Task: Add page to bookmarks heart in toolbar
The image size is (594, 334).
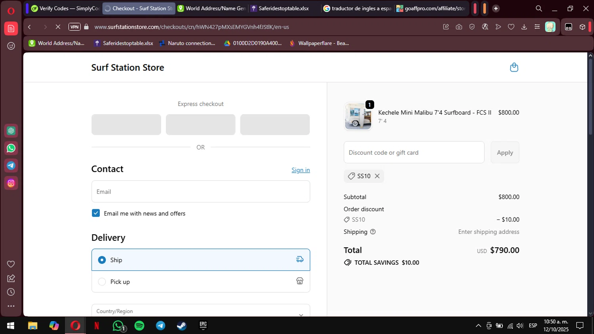Action: pyautogui.click(x=511, y=27)
